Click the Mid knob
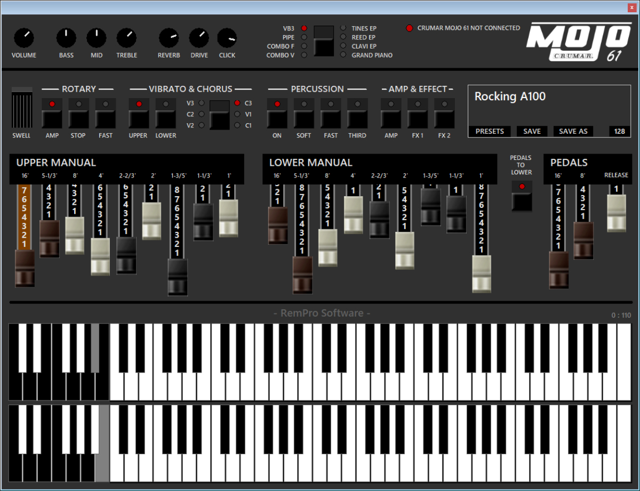Screen dimensions: 640x491 97,38
